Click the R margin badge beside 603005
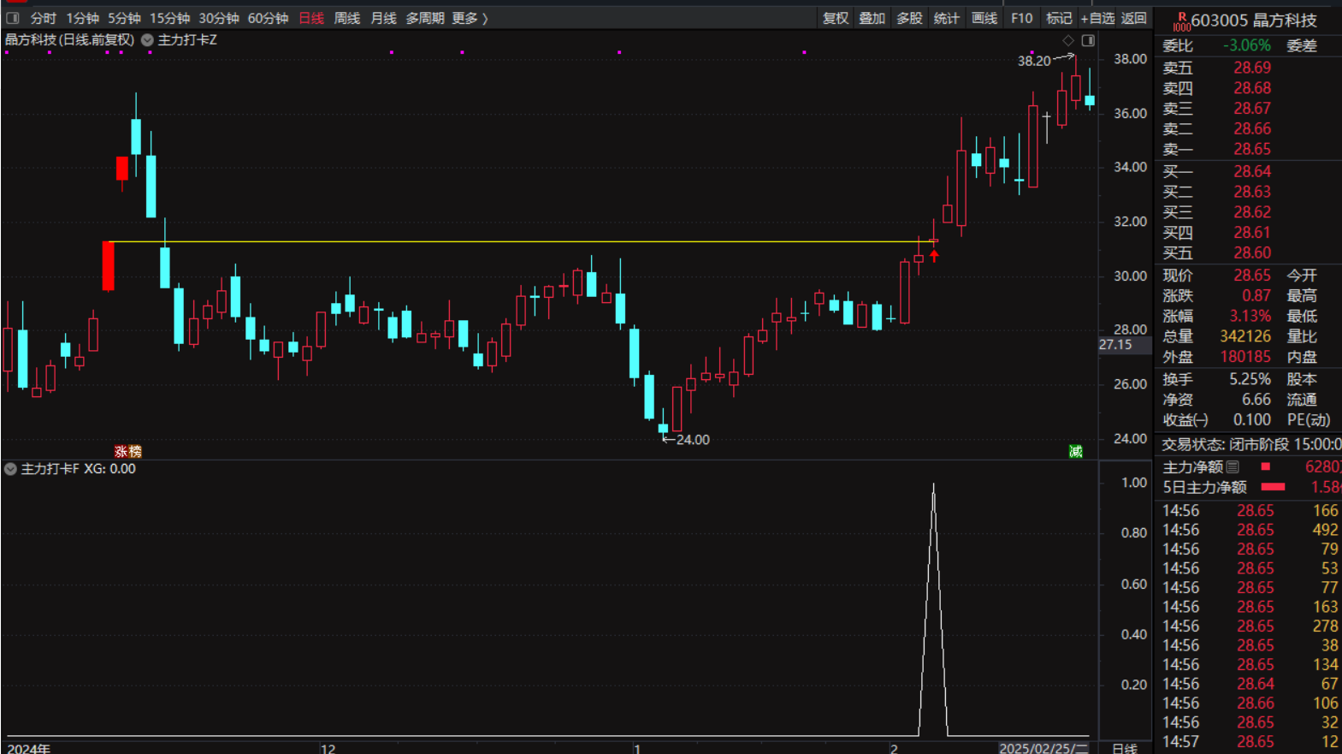The height and width of the screenshot is (754, 1342). pyautogui.click(x=1181, y=21)
